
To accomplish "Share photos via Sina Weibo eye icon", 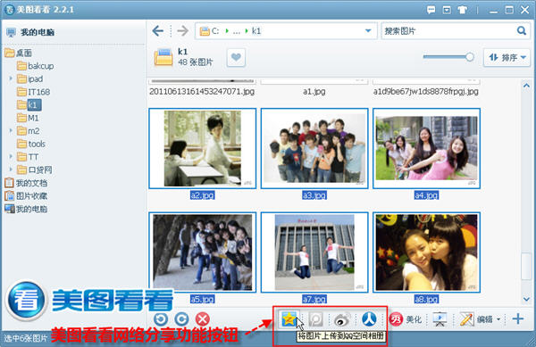I will 342,319.
